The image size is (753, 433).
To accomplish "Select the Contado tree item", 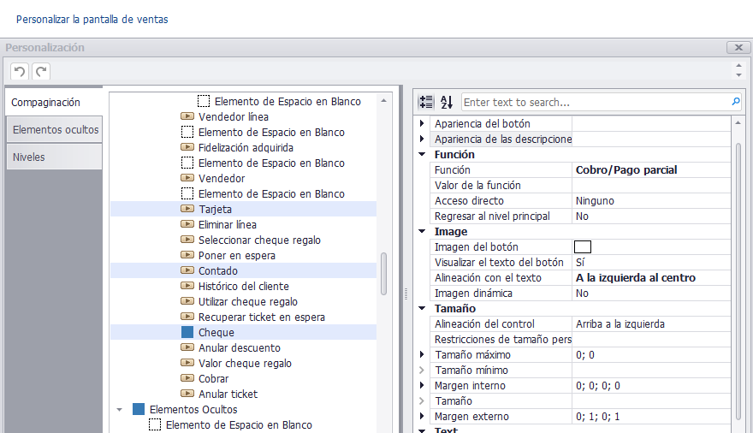I will (x=218, y=270).
